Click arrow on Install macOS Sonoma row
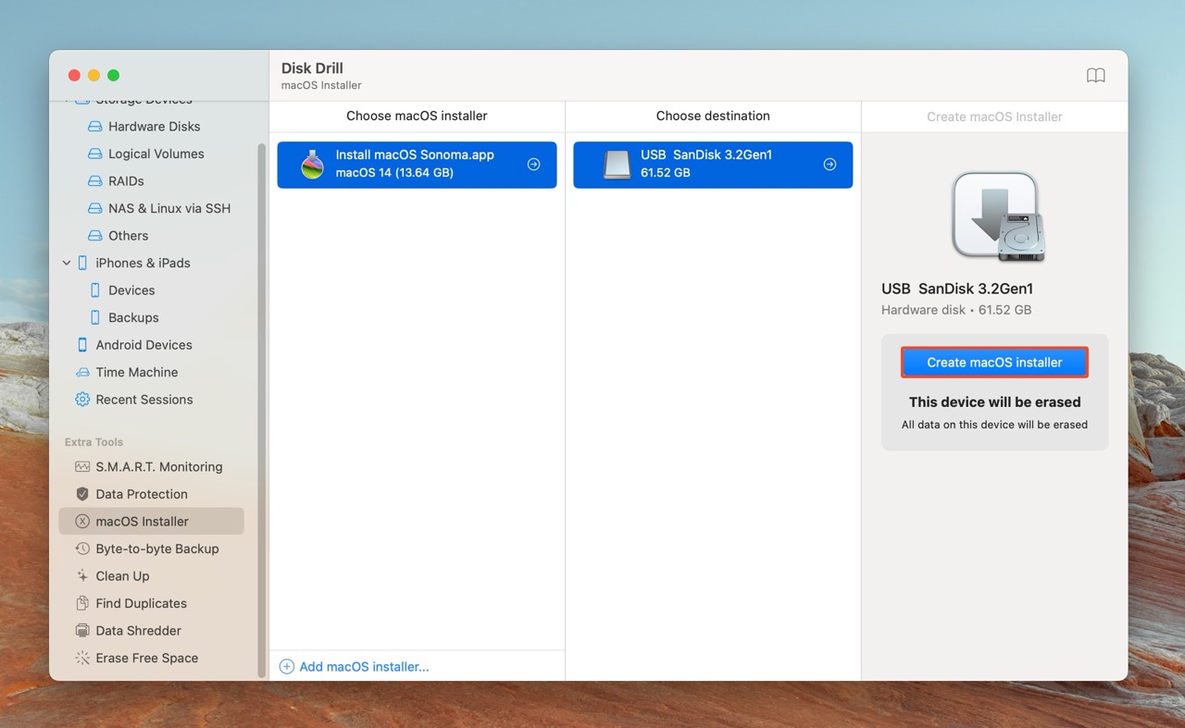Viewport: 1185px width, 728px height. pos(534,165)
